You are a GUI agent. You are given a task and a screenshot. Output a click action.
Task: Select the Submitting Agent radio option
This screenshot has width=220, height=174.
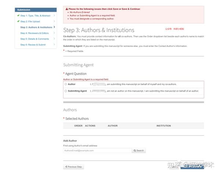click(x=66, y=91)
